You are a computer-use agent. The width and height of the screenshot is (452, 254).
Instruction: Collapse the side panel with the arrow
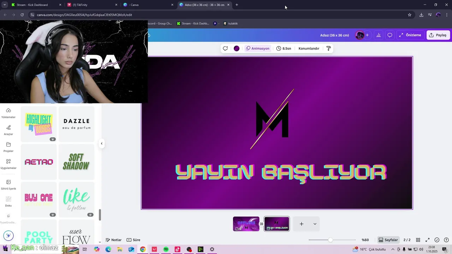(102, 143)
